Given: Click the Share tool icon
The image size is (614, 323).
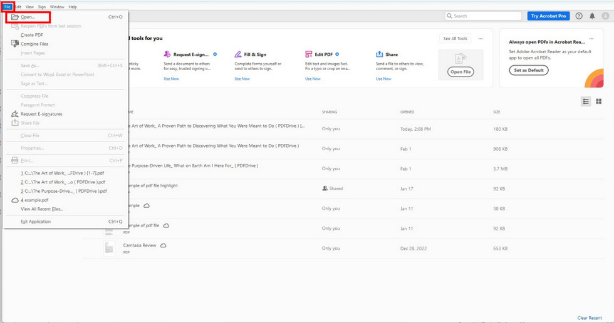Looking at the screenshot, I should coord(379,54).
